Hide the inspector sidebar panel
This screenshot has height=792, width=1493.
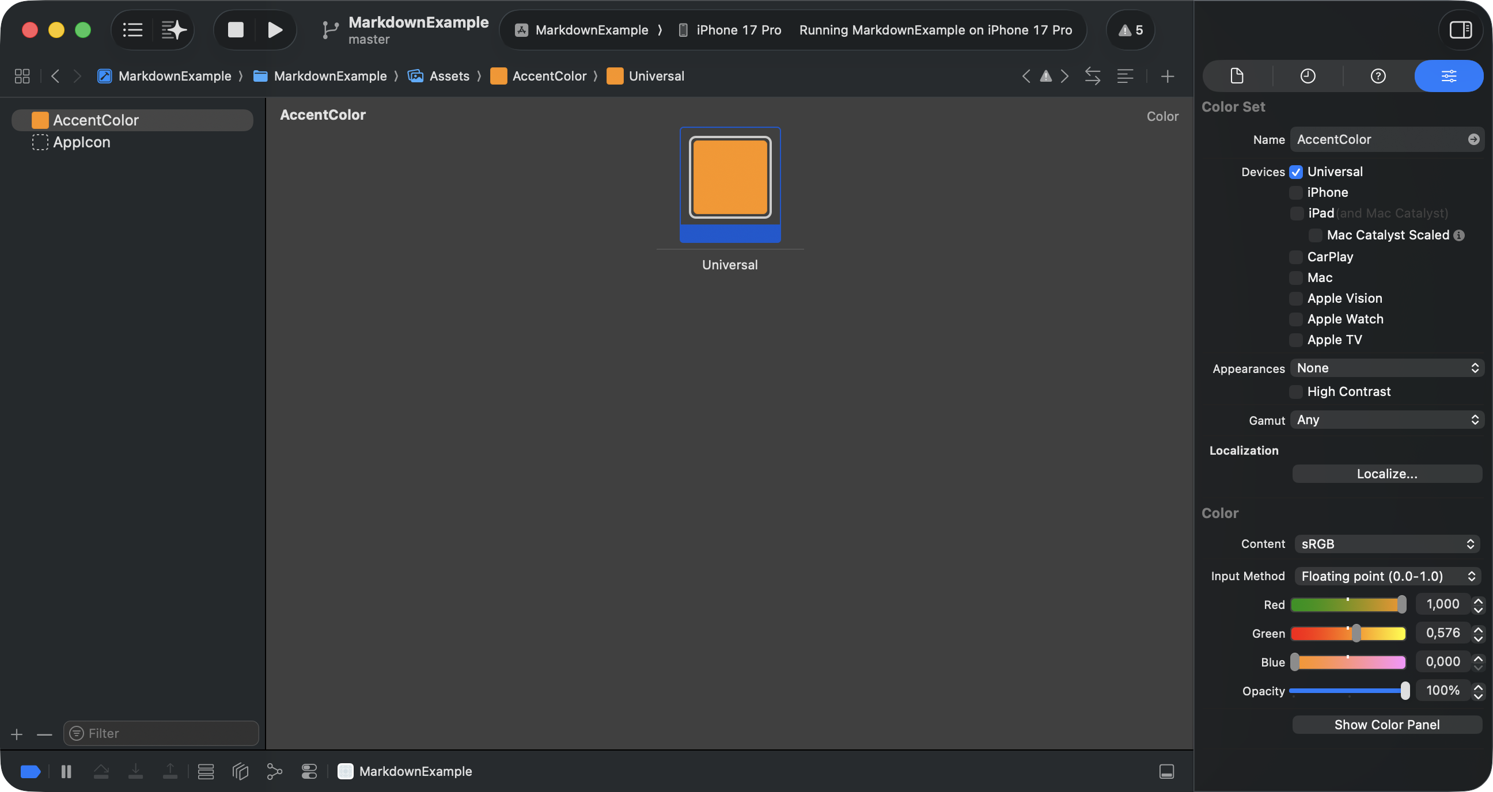(1460, 29)
